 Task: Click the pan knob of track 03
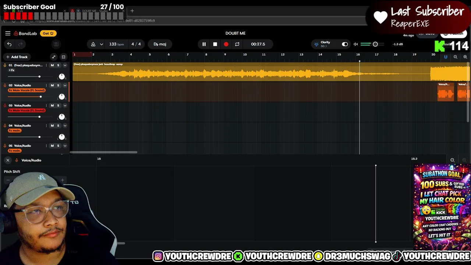pyautogui.click(x=61, y=117)
